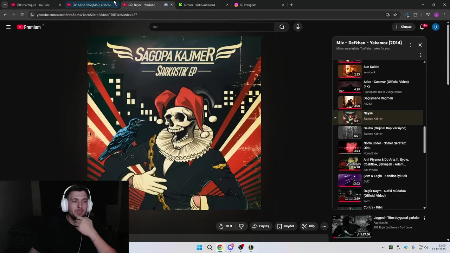Open the NVIDIA tray icon
The width and height of the screenshot is (450, 253).
(x=391, y=247)
